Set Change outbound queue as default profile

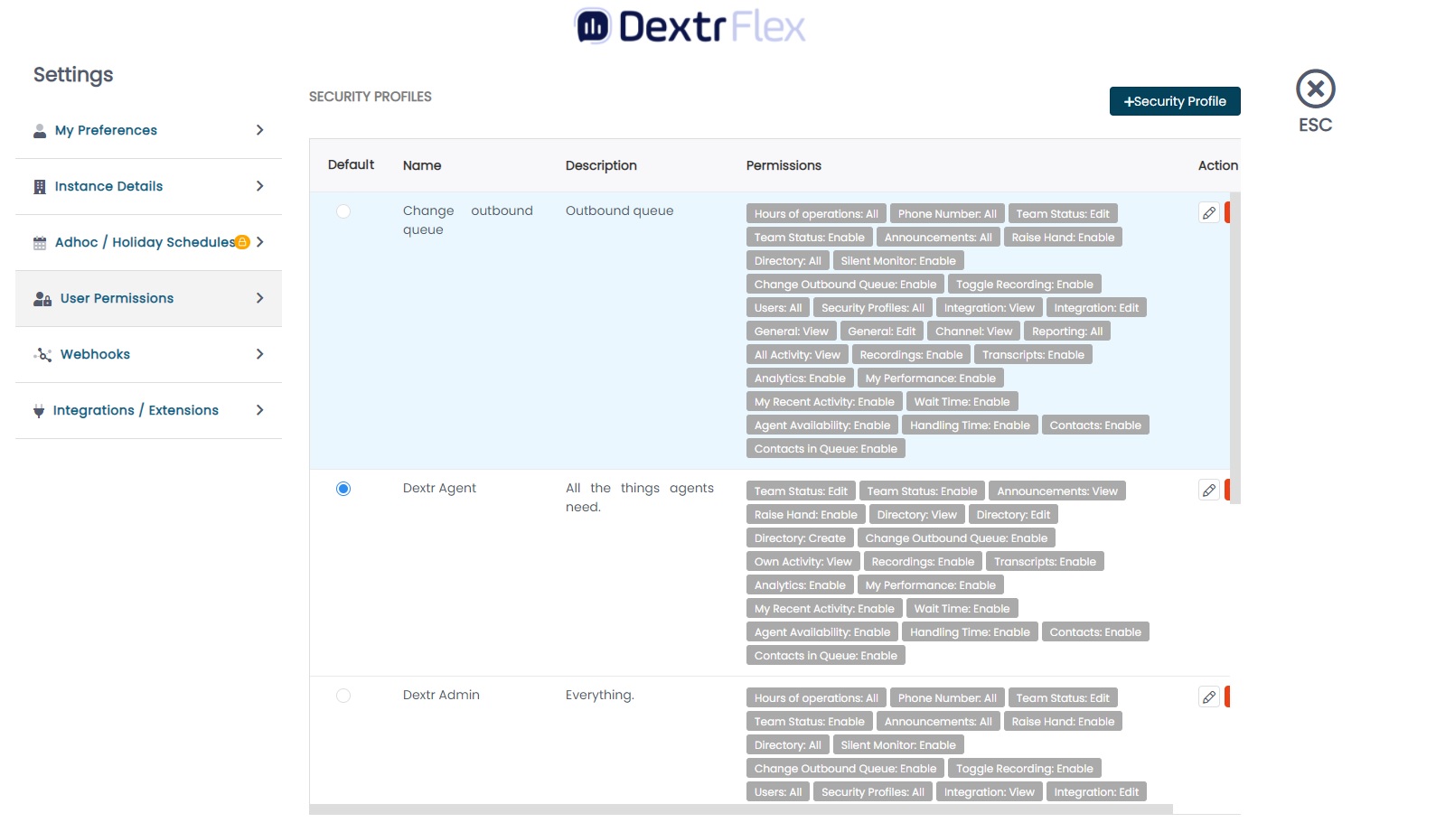(x=343, y=211)
